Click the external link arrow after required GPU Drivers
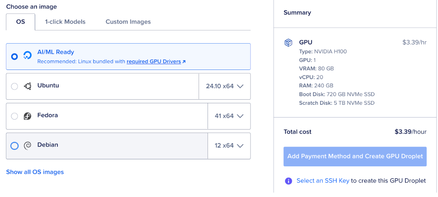This screenshot has width=438, height=197. 184,62
